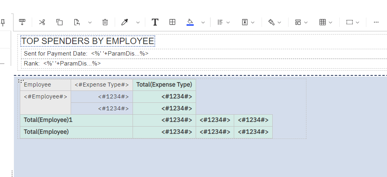The height and width of the screenshot is (177, 387).
Task: Click the copy icon
Action: [x=60, y=22]
